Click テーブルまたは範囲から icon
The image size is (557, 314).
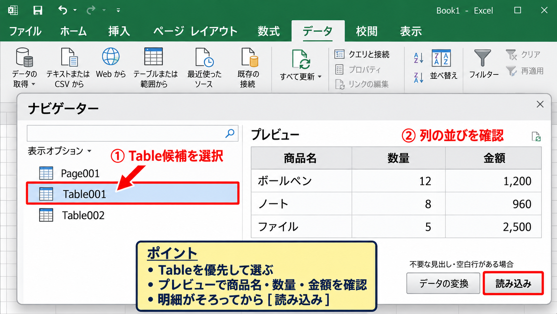[x=154, y=56]
